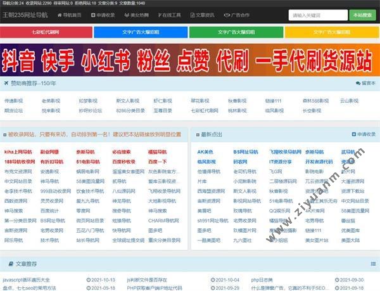Open the 第一分类目录网 link

point(20,221)
